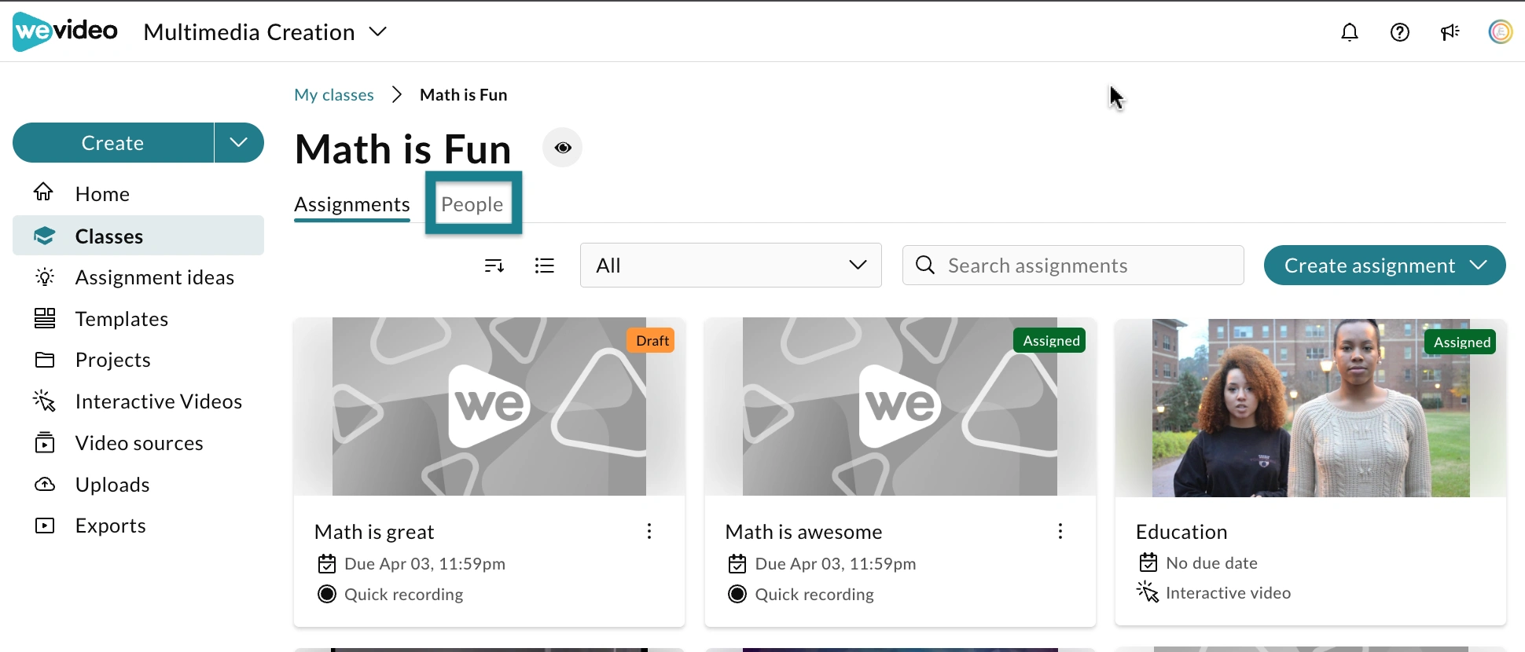Open more options for Math is awesome
Viewport: 1525px width, 652px height.
1060,532
